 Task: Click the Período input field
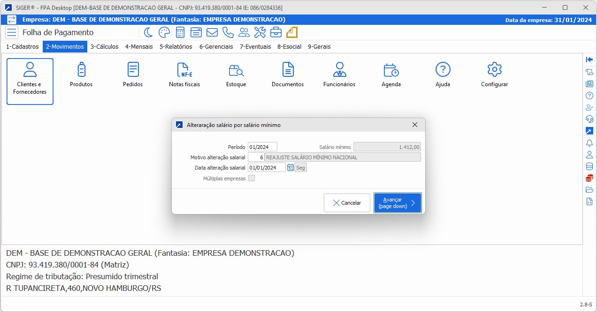[x=262, y=147]
